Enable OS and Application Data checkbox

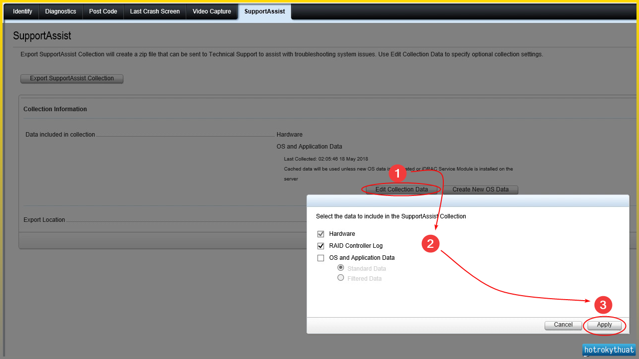[320, 258]
